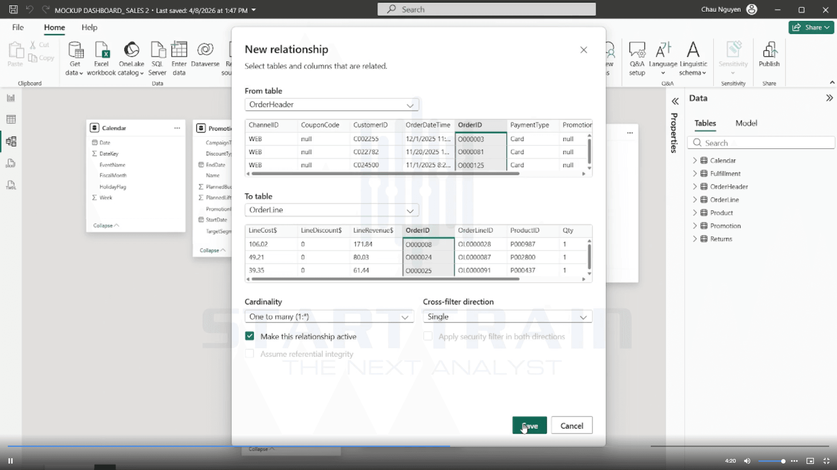Open Linguistic schema menu
The height and width of the screenshot is (470, 837).
[693, 58]
